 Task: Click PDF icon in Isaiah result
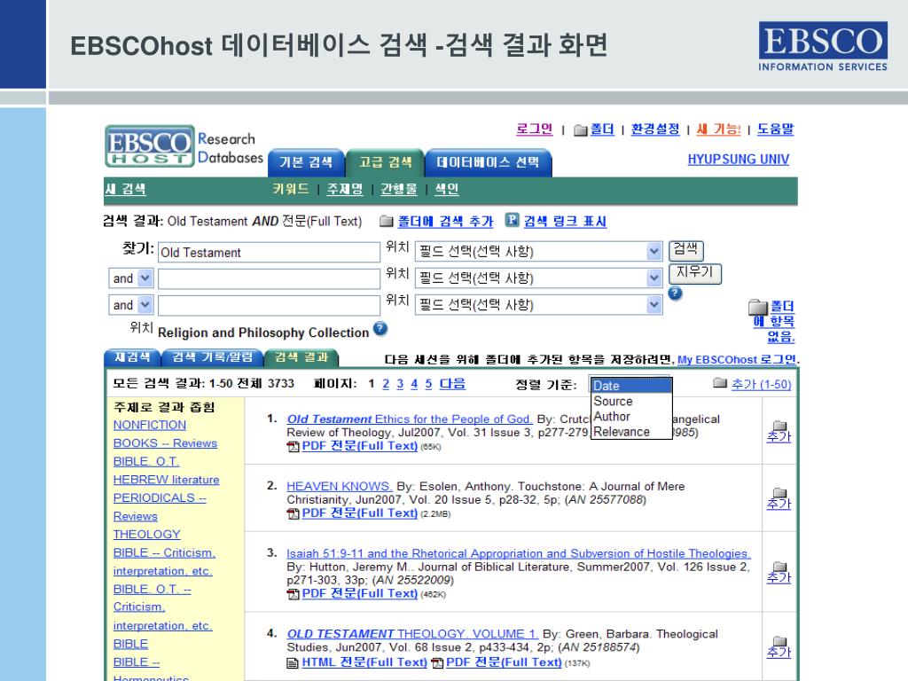click(x=293, y=594)
